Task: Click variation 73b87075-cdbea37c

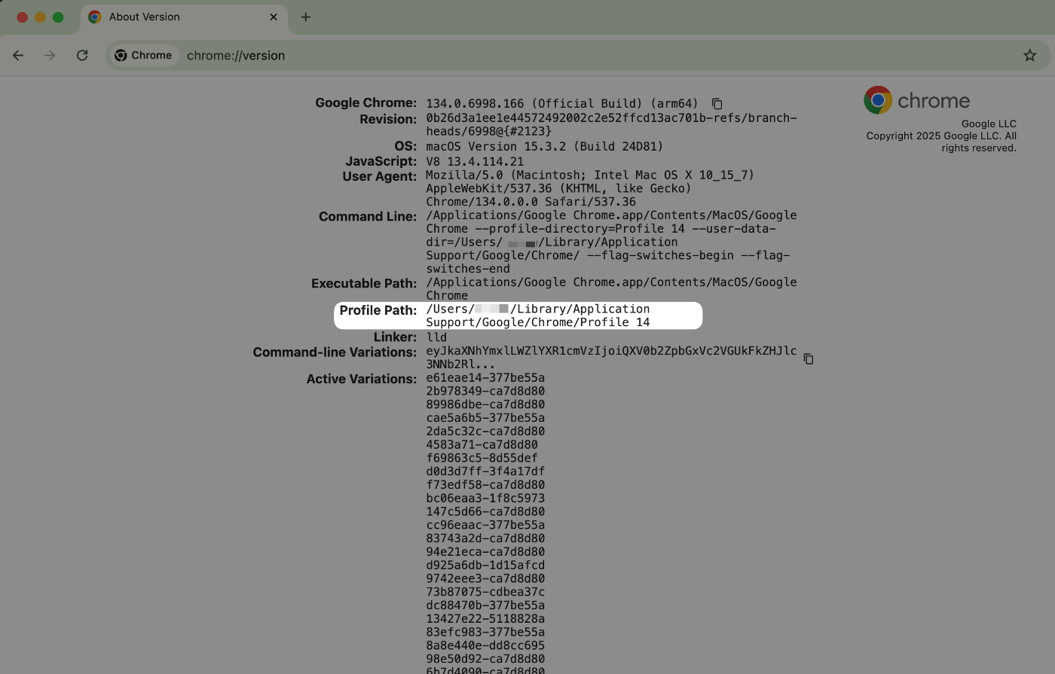Action: click(x=485, y=592)
